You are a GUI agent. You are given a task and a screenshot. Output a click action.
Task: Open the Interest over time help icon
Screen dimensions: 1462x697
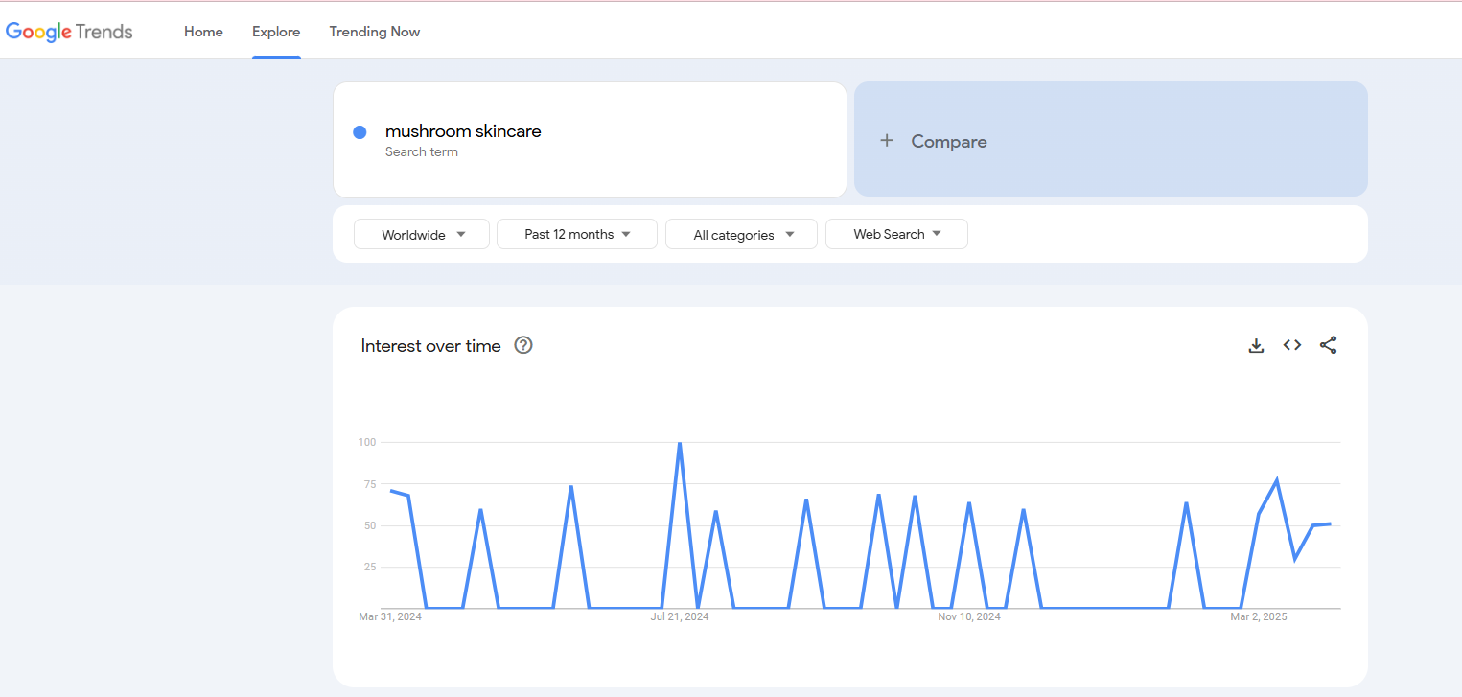[x=523, y=345]
